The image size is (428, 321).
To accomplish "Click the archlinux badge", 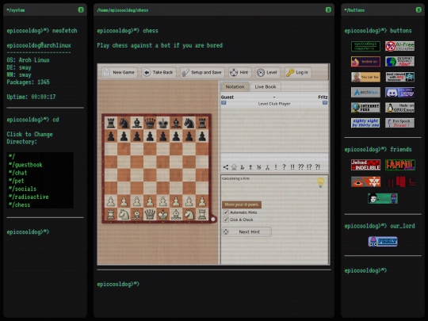I will [x=365, y=92].
